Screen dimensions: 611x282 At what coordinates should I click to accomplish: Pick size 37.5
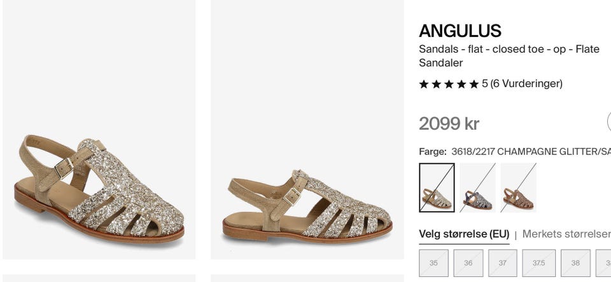[539, 264]
